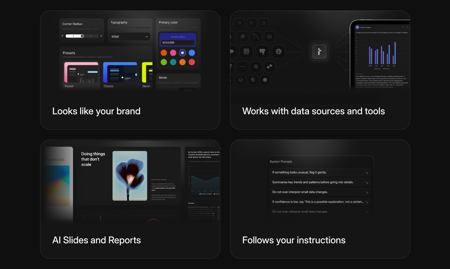Select the MySQL dolphin icon
Screen dimensions: 450x269
(256, 37)
